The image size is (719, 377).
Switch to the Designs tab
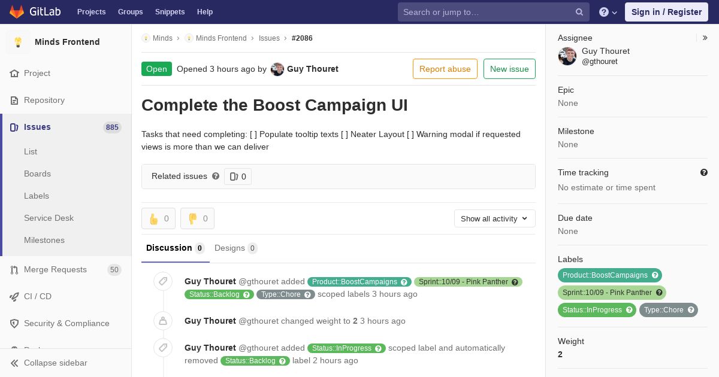click(x=236, y=248)
